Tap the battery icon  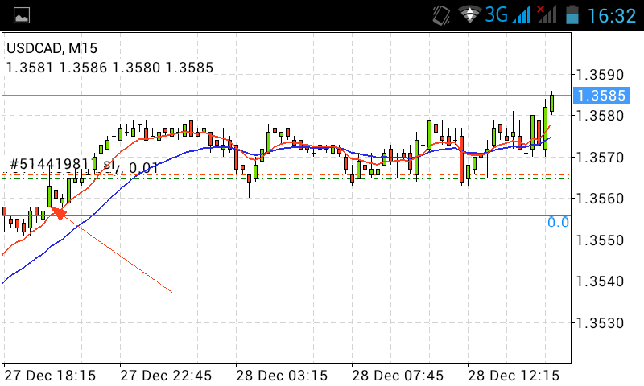(572, 14)
